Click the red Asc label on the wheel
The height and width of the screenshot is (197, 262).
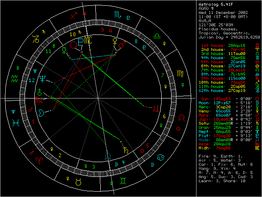click(39, 100)
